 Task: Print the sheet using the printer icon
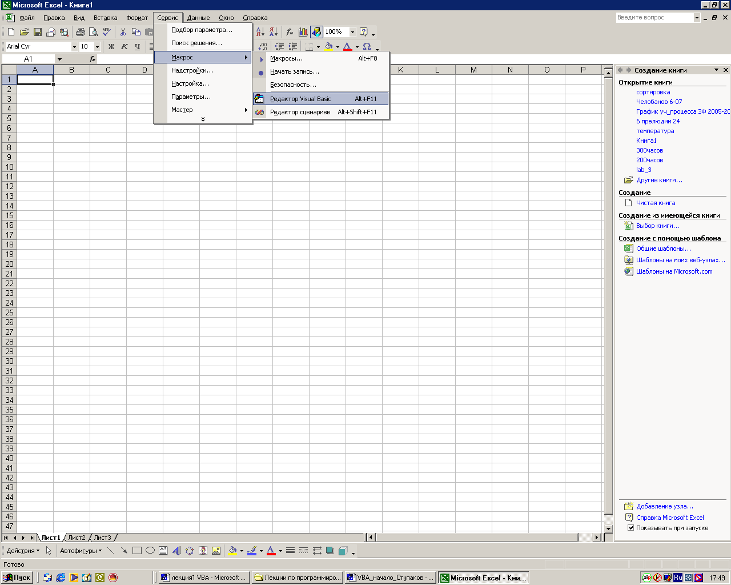pos(80,32)
